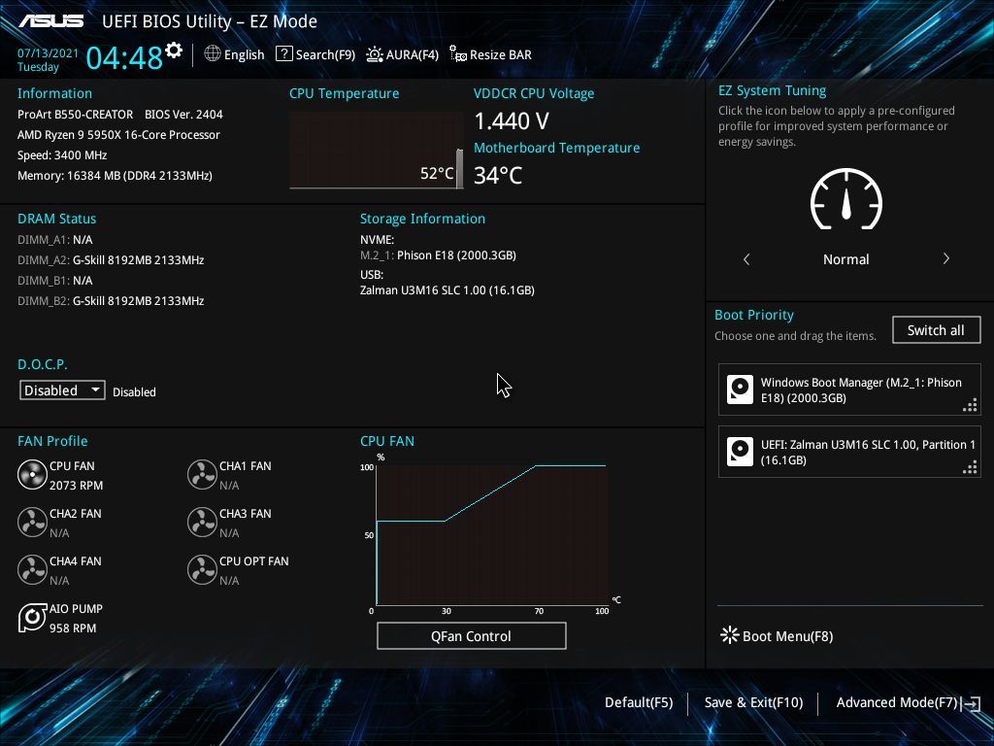Select the English language label

tap(244, 54)
